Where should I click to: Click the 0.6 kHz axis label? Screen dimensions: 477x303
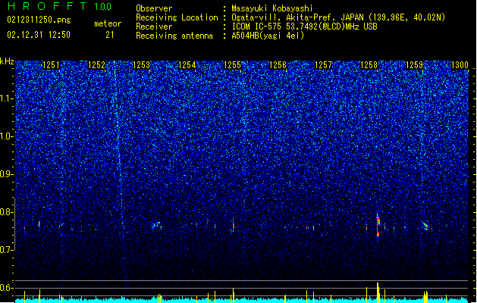(7, 288)
